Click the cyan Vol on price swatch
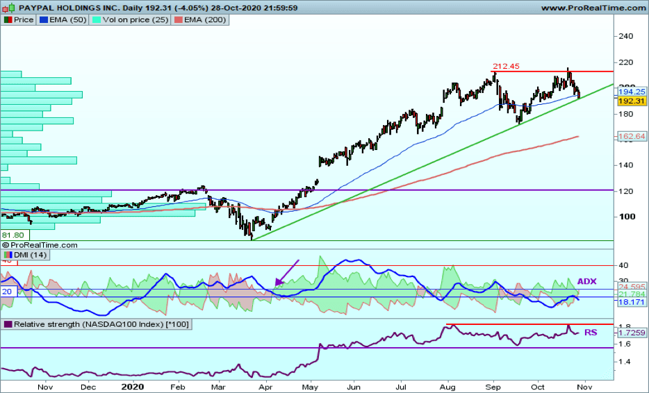 pyautogui.click(x=96, y=20)
